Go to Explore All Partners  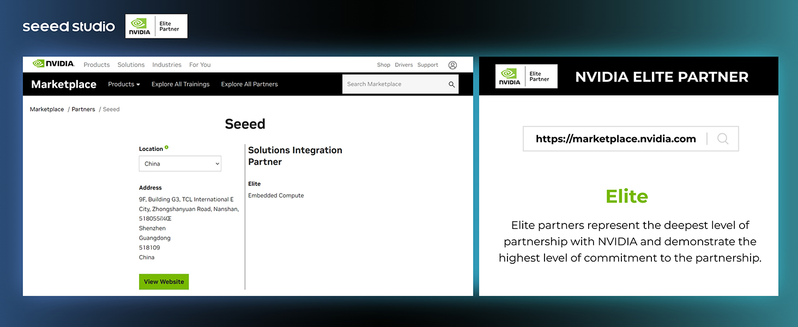pos(249,84)
